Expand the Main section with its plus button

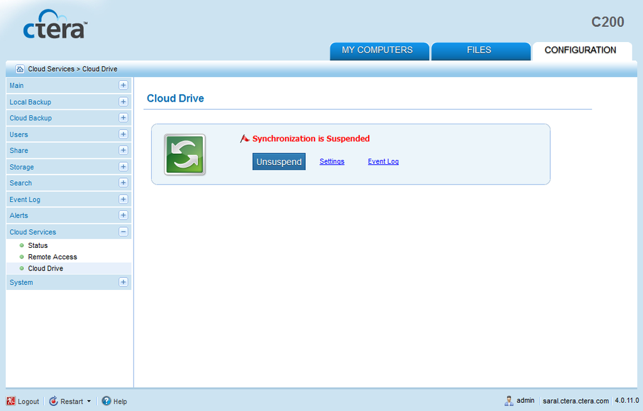[123, 85]
